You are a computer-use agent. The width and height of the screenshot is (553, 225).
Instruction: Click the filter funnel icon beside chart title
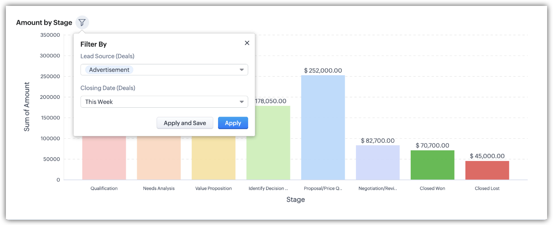[82, 22]
